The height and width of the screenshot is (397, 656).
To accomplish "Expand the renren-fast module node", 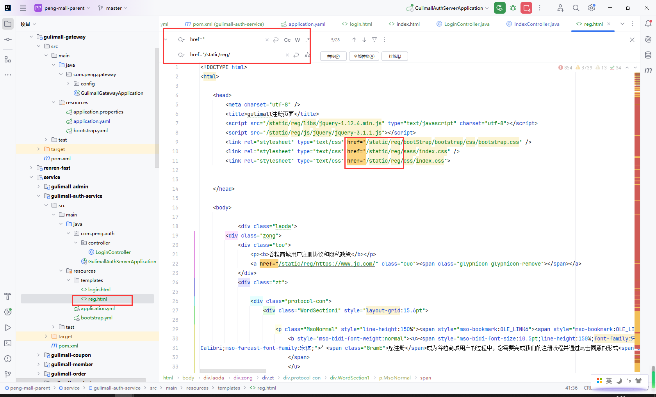I will (31, 168).
